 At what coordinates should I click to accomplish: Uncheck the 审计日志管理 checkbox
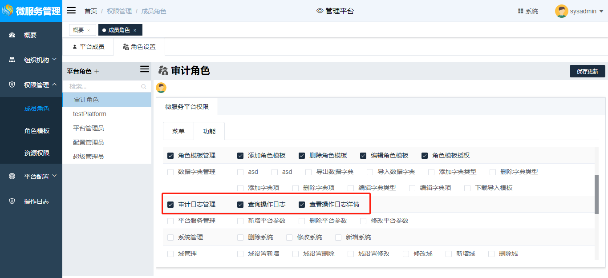170,205
